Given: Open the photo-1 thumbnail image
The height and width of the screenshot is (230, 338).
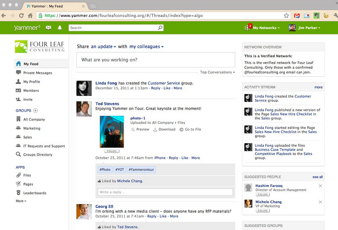Looking at the screenshot, I should (x=112, y=132).
